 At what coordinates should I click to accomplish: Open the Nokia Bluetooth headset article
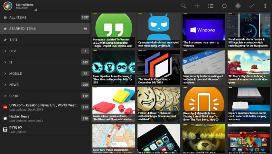tap(114, 104)
